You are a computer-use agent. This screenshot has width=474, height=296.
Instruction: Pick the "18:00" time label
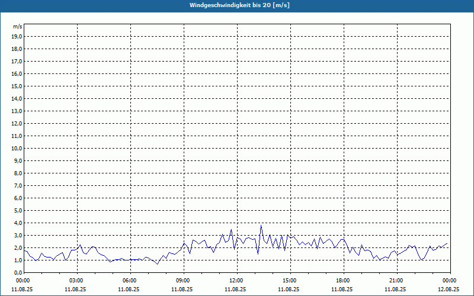pyautogui.click(x=344, y=281)
